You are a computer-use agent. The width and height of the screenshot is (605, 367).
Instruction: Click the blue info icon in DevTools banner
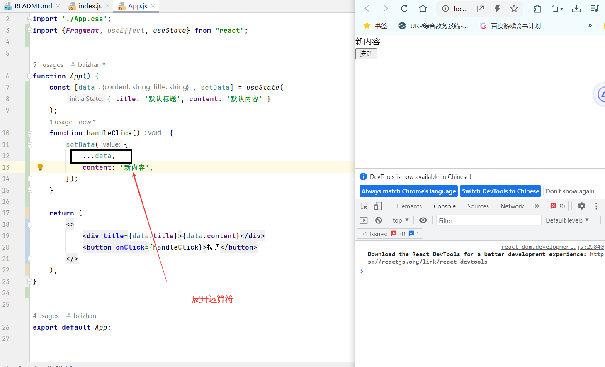tap(363, 176)
